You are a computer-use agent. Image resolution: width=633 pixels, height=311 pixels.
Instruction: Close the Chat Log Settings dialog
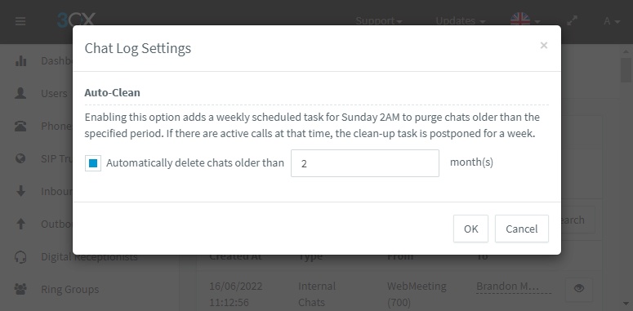click(544, 46)
